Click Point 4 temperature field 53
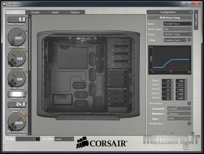 [167, 94]
